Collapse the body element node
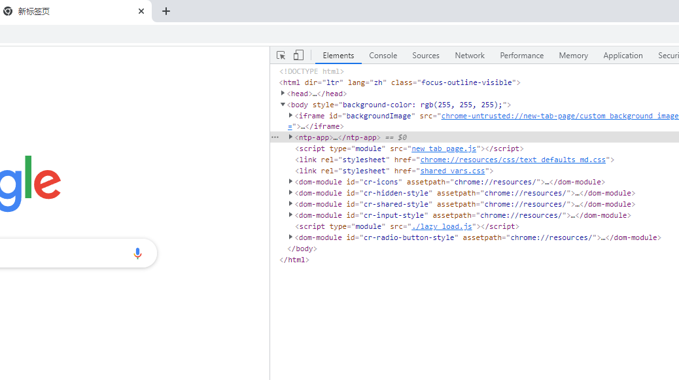The image size is (679, 380). pos(283,105)
